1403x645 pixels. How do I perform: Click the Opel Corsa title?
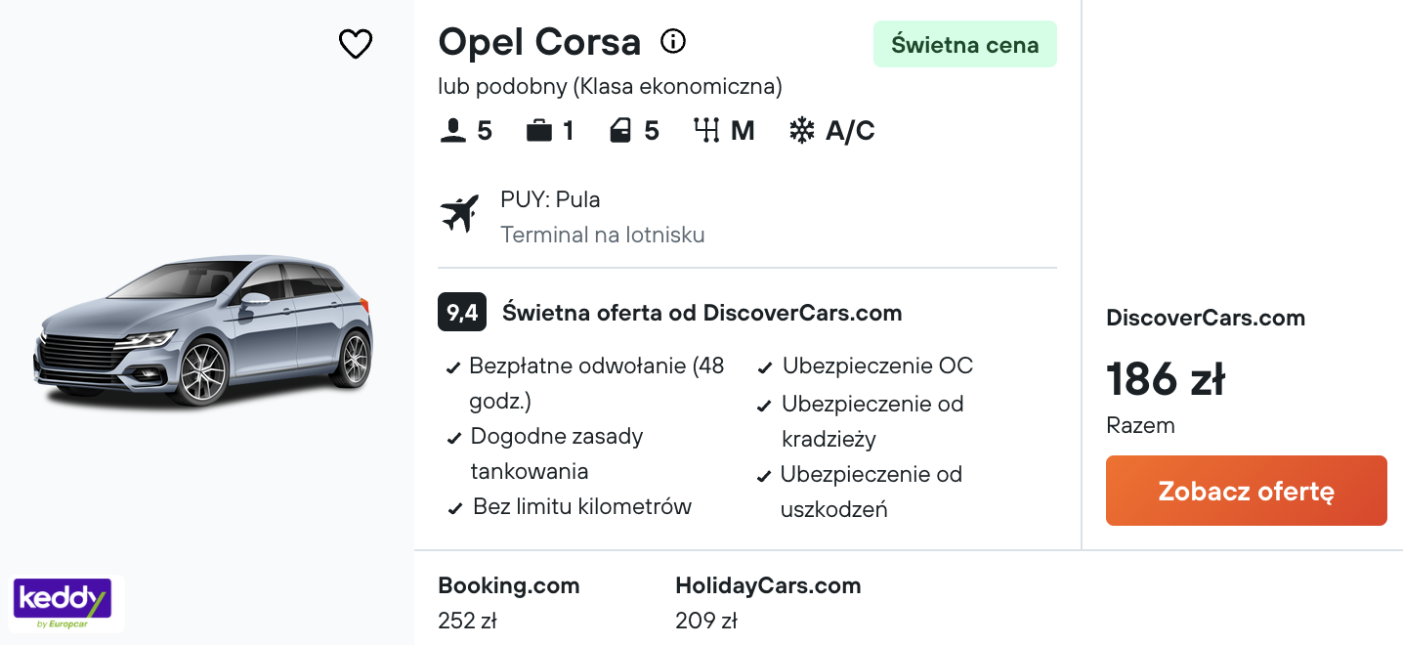pos(539,42)
